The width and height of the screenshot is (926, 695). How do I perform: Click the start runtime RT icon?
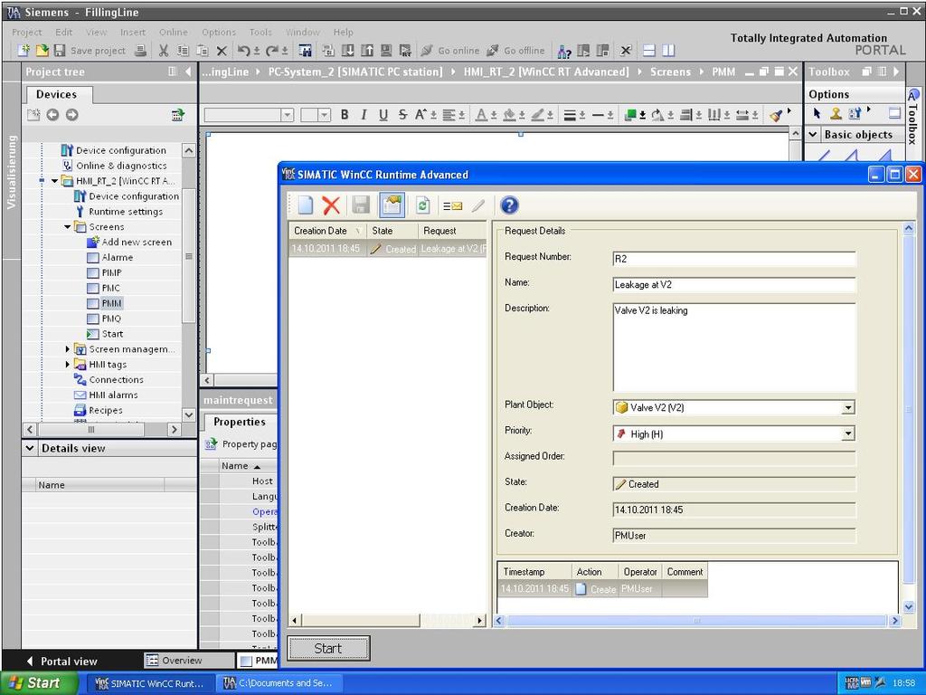coord(405,51)
